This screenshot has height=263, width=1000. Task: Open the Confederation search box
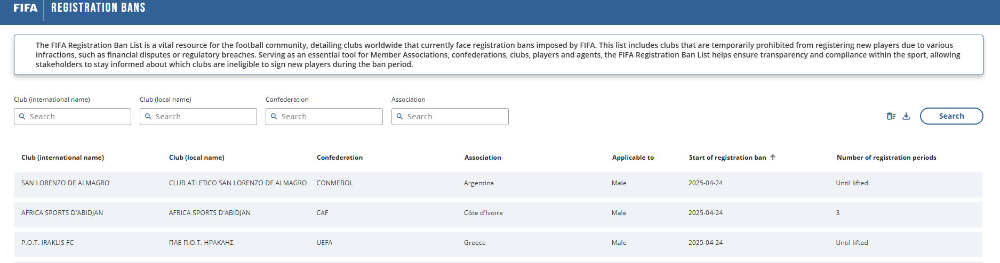click(329, 117)
